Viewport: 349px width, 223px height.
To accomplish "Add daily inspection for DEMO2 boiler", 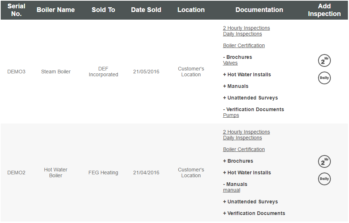I will (x=324, y=179).
